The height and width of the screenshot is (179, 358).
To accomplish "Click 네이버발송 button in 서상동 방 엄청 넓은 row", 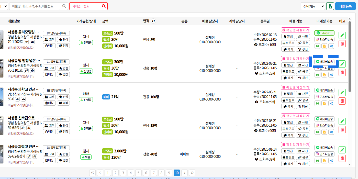I will click(x=324, y=62).
